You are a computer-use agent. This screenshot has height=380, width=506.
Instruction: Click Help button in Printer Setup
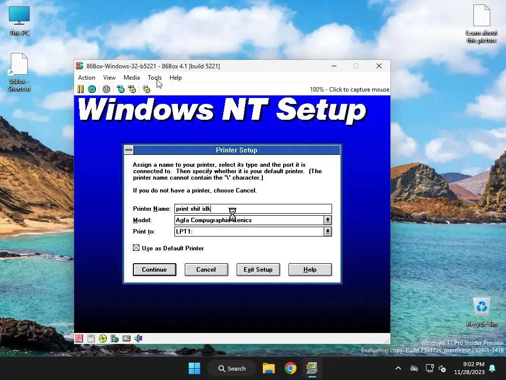[310, 270]
